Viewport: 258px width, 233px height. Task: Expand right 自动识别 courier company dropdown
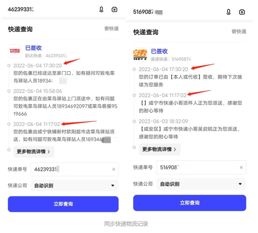tap(201, 184)
